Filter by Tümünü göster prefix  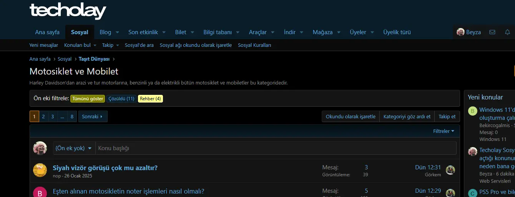click(x=88, y=99)
